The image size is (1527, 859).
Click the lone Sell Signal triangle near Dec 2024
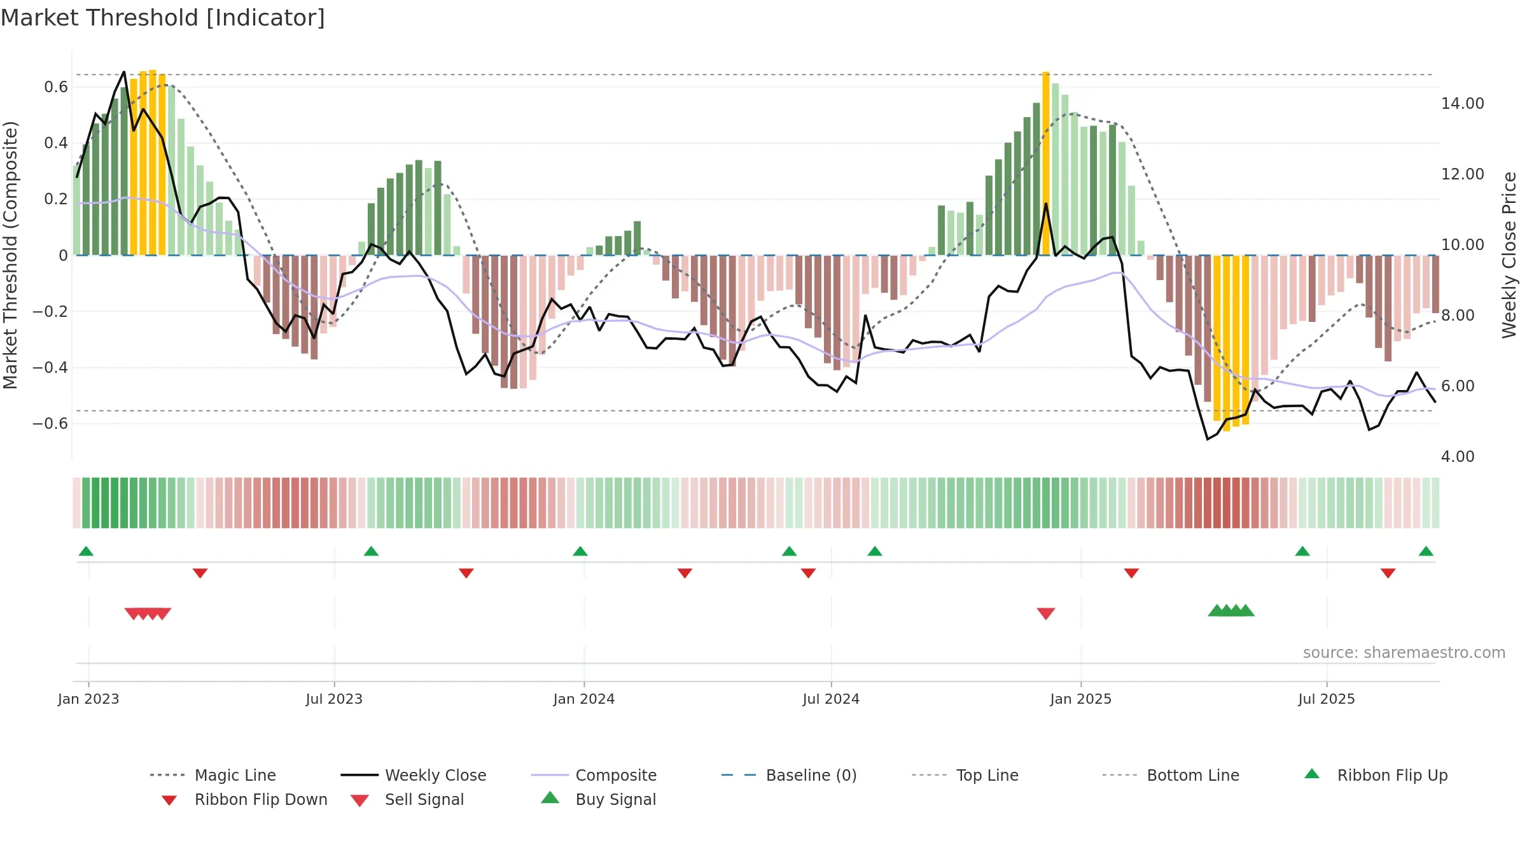point(1046,613)
